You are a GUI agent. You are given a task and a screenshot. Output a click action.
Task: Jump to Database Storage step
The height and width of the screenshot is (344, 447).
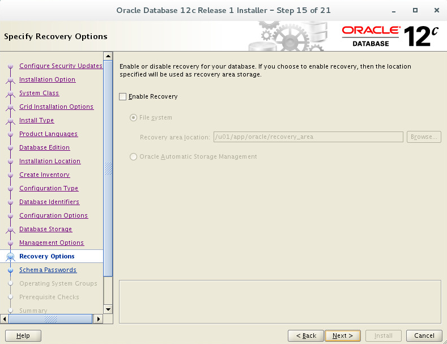coord(46,229)
